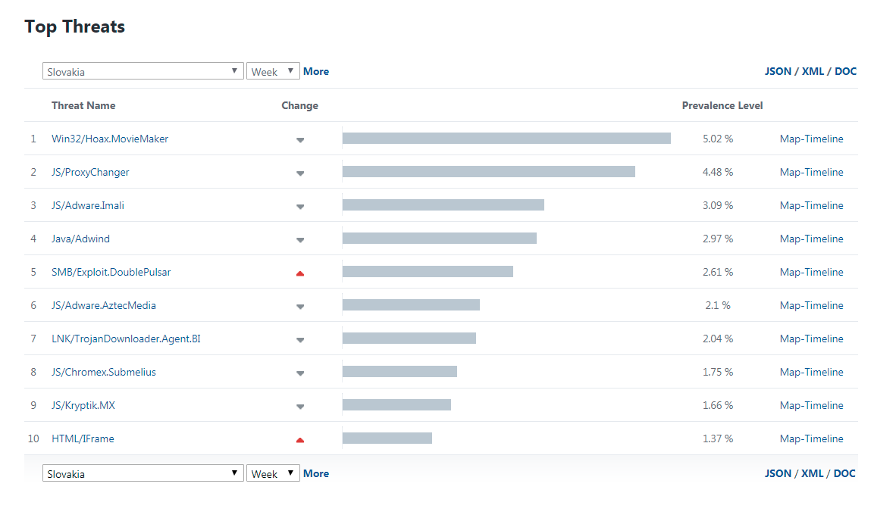The width and height of the screenshot is (896, 518).
Task: Open Map-Timeline for JS/Kryptik.MX
Action: 811,405
